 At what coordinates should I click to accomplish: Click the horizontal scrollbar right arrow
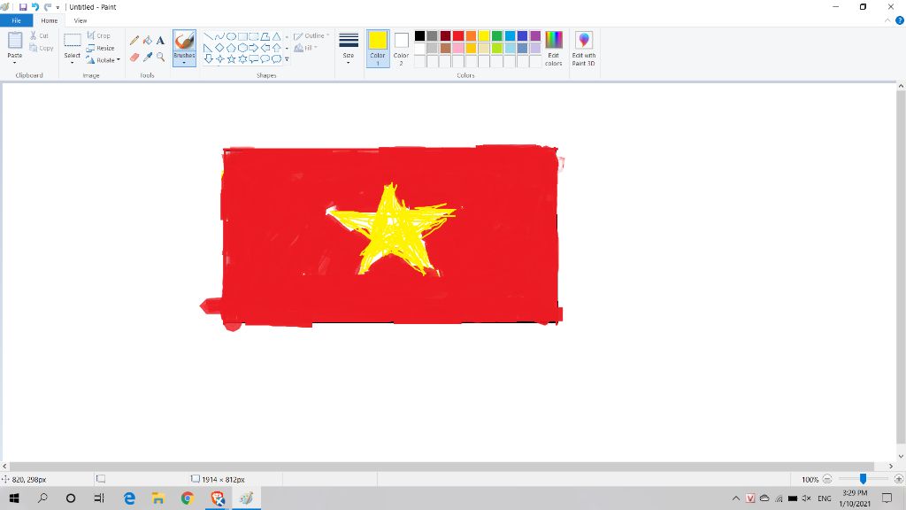(x=891, y=466)
